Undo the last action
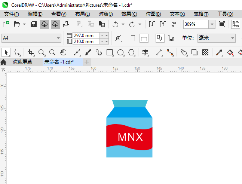 tap(115, 24)
